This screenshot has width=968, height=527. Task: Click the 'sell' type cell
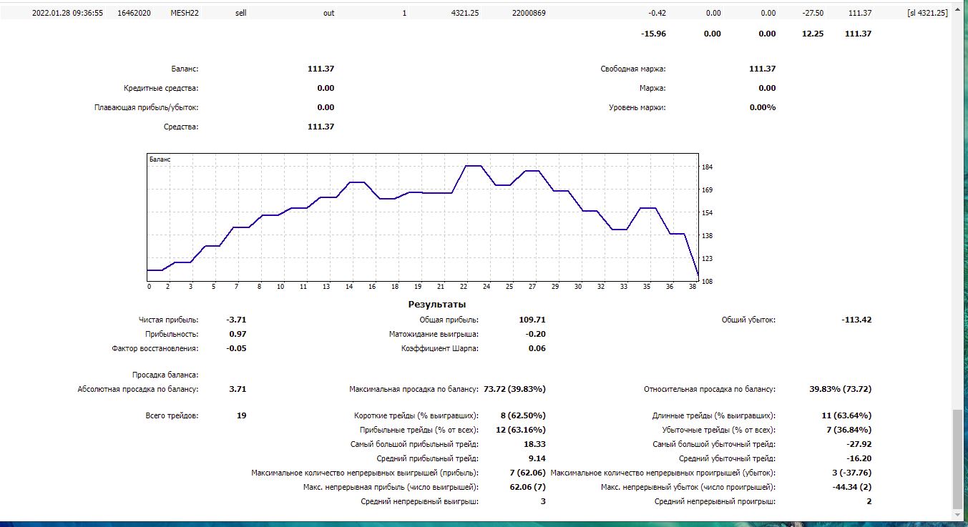(240, 13)
